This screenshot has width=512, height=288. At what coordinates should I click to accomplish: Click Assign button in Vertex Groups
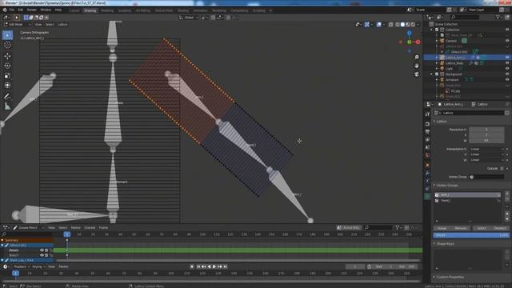(x=442, y=228)
